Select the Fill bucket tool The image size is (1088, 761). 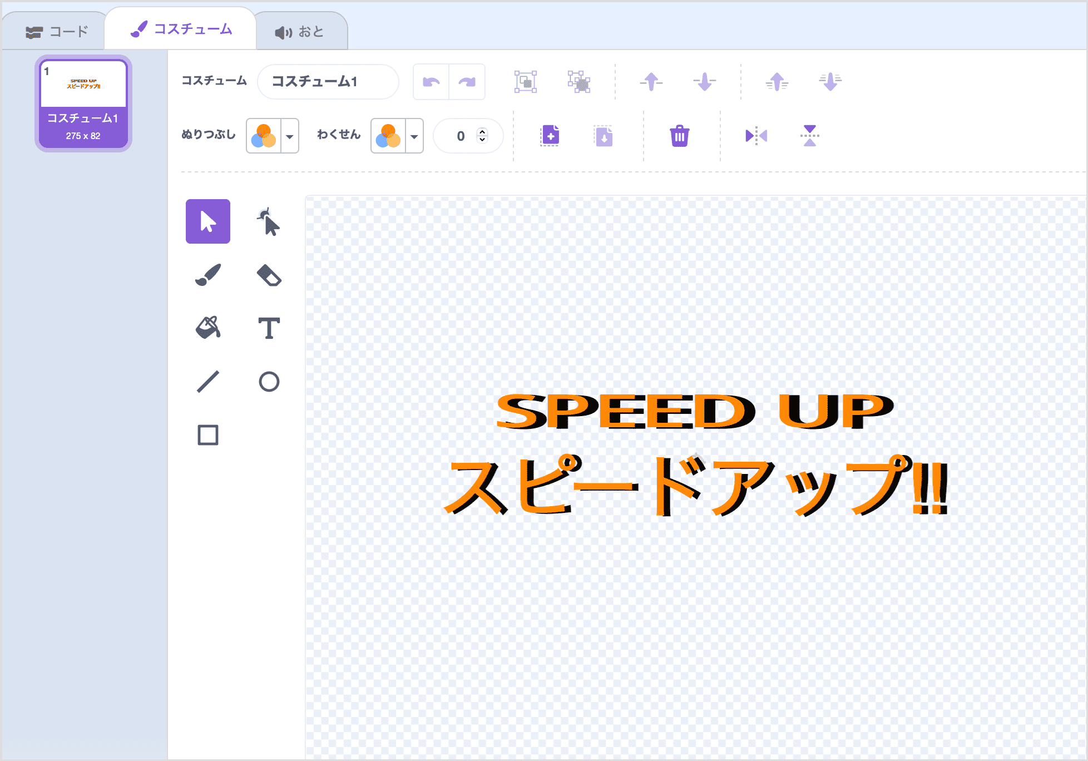coord(208,328)
